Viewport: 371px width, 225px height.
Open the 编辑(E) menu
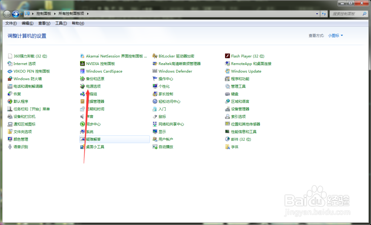27,23
